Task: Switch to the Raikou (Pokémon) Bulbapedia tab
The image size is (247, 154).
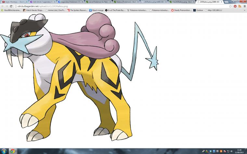Action: click(126, 2)
